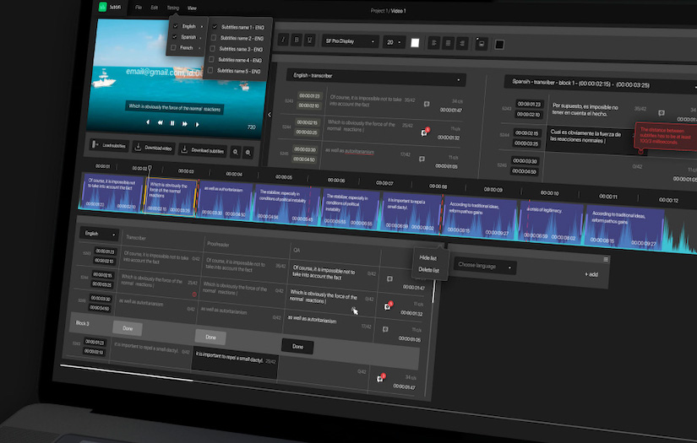Screen dimensions: 697x443
Task: Expand the English - transcriber dropdown
Action: (x=376, y=78)
